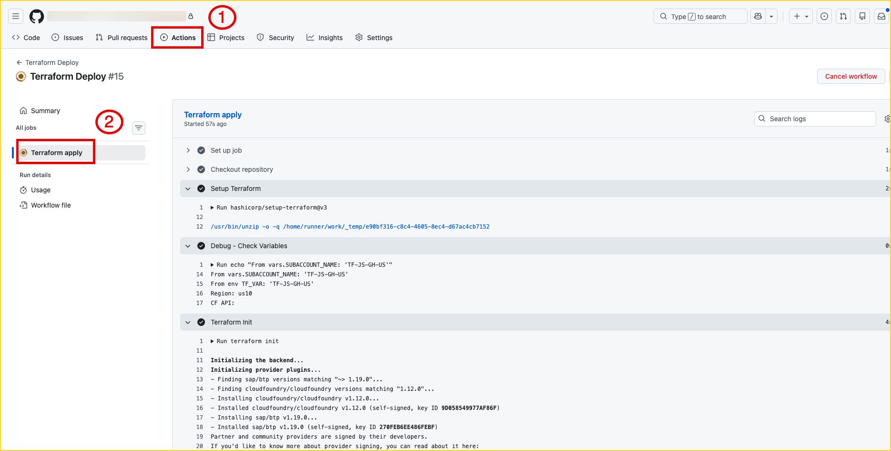Click the Cancel workflow button
The width and height of the screenshot is (891, 451).
click(851, 76)
